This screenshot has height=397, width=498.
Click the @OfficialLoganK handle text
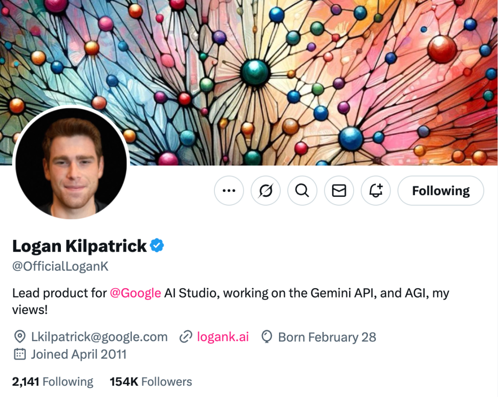tap(60, 267)
